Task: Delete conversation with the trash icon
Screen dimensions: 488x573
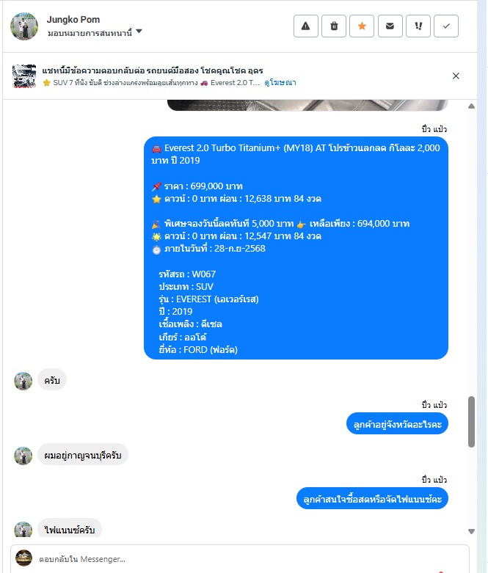Action: coord(334,26)
